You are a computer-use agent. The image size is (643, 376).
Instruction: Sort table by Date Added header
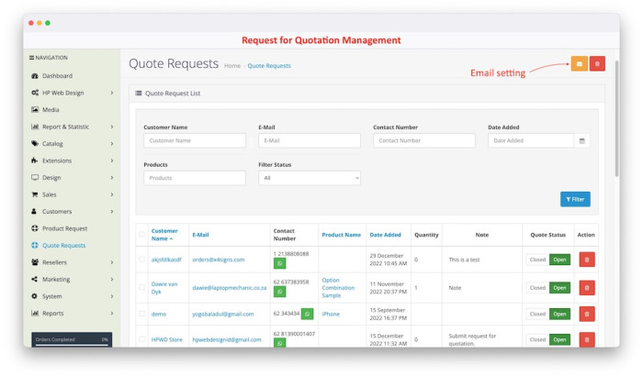coord(385,235)
